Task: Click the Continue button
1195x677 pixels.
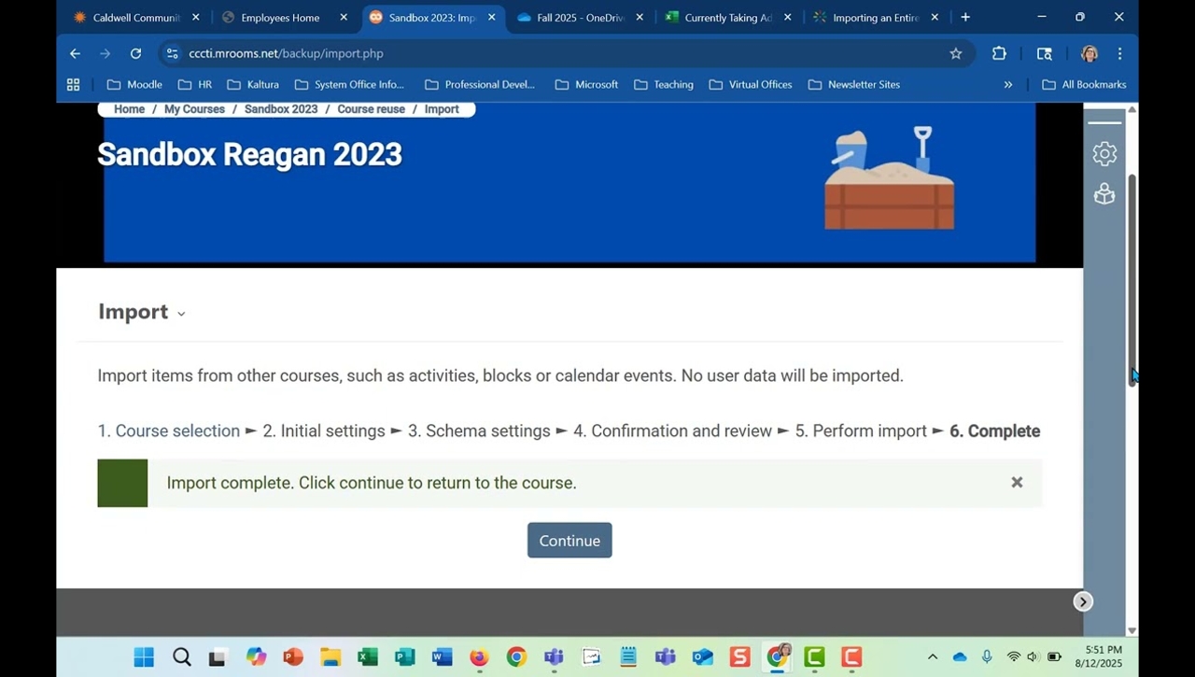Action: point(569,541)
